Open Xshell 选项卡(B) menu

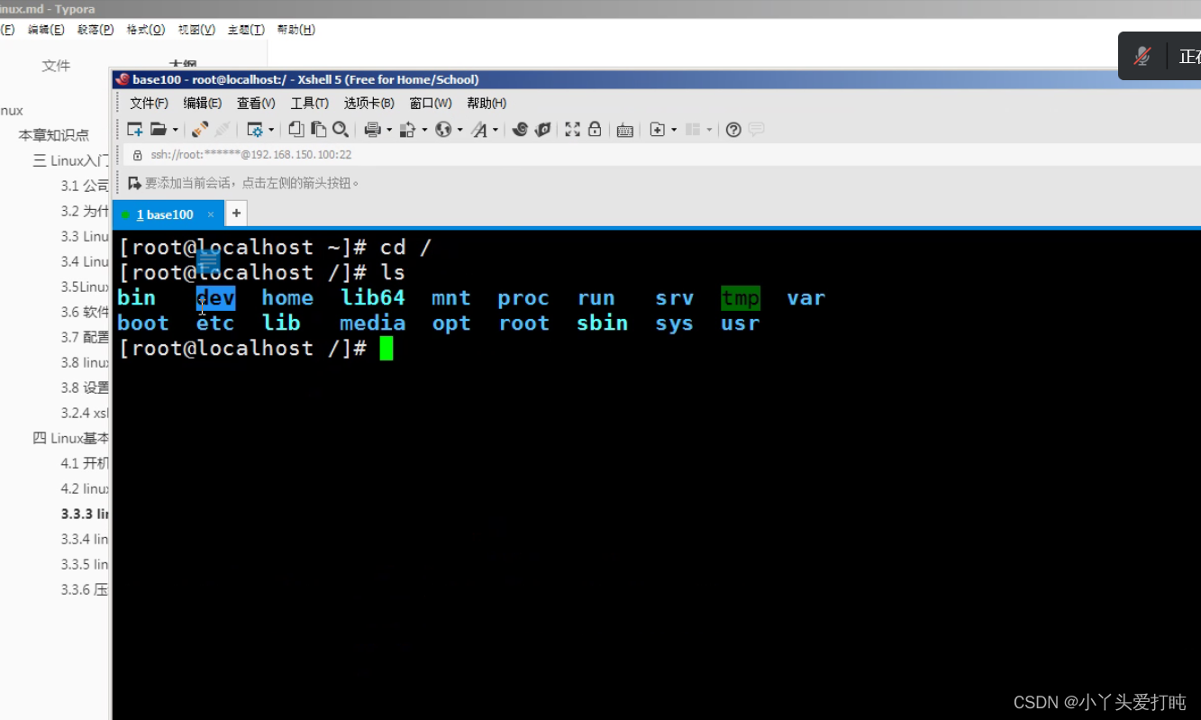368,104
